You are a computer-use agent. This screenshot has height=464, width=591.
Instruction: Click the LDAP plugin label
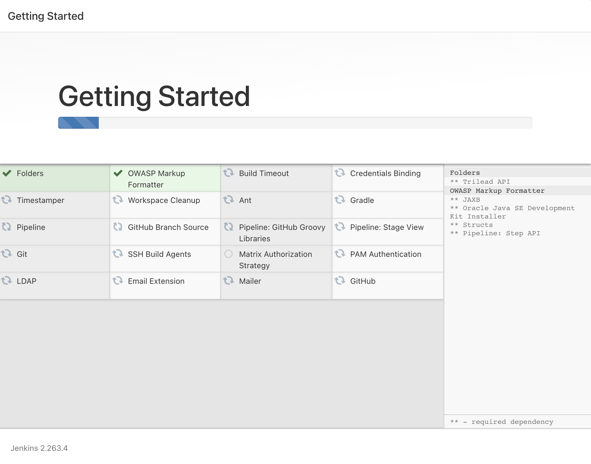(26, 281)
